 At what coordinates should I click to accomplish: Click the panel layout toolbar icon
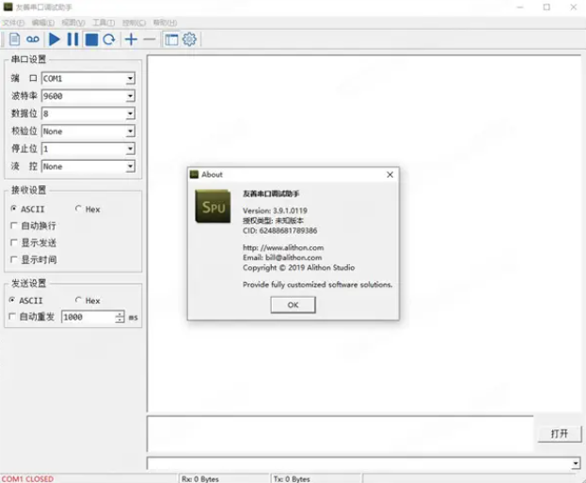click(x=171, y=39)
